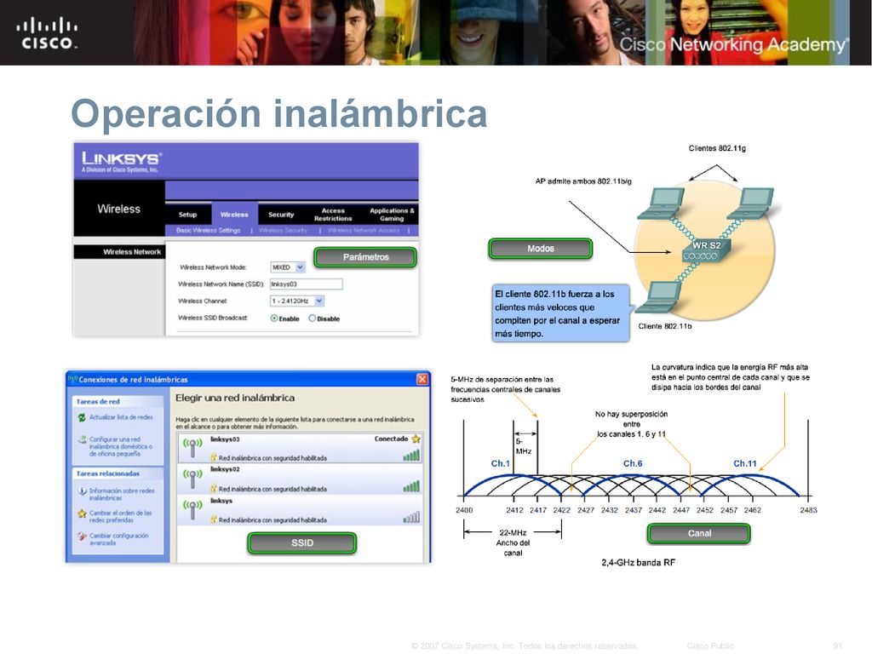Click Actualizar lista de redes refresh icon

pyautogui.click(x=82, y=417)
